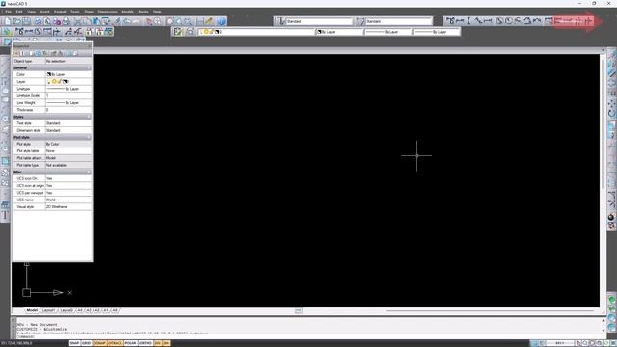Viewport: 617px width, 347px height.
Task: Open the Lineweight By Layer dropdown in toolbar
Action: pyautogui.click(x=437, y=32)
